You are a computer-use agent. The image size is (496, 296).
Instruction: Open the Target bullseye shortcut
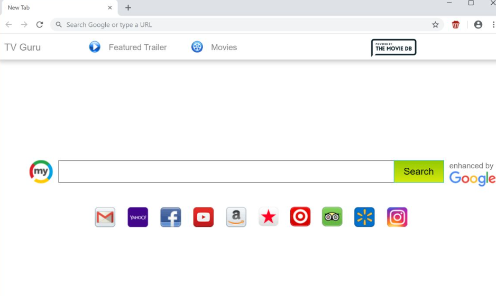pyautogui.click(x=300, y=216)
